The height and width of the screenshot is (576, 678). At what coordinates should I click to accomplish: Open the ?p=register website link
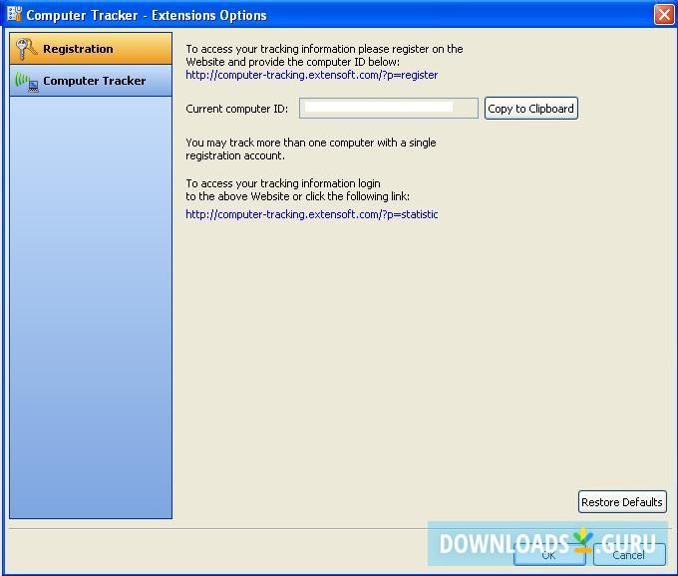[x=312, y=75]
